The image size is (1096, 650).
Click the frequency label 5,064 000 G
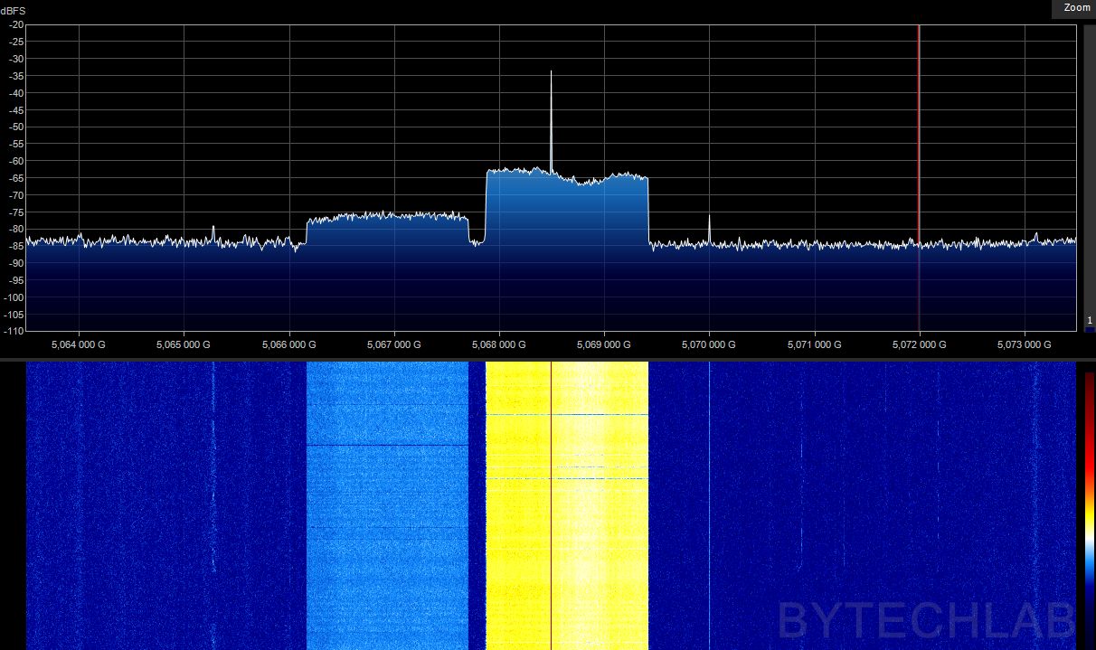[x=79, y=344]
